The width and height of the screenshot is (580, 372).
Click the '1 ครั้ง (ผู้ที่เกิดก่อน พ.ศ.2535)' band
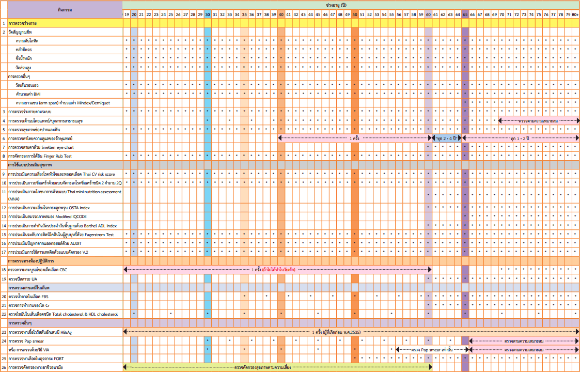[351, 332]
